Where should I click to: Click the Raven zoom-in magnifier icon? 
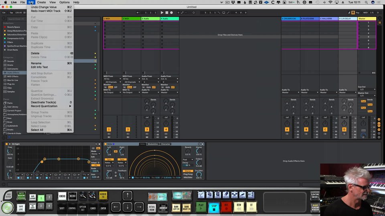coord(92,196)
